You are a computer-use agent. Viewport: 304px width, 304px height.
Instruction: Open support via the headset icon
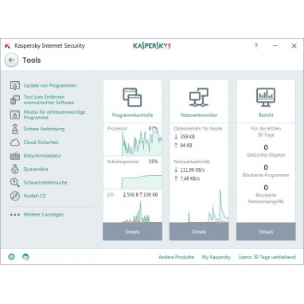[x=25, y=257]
